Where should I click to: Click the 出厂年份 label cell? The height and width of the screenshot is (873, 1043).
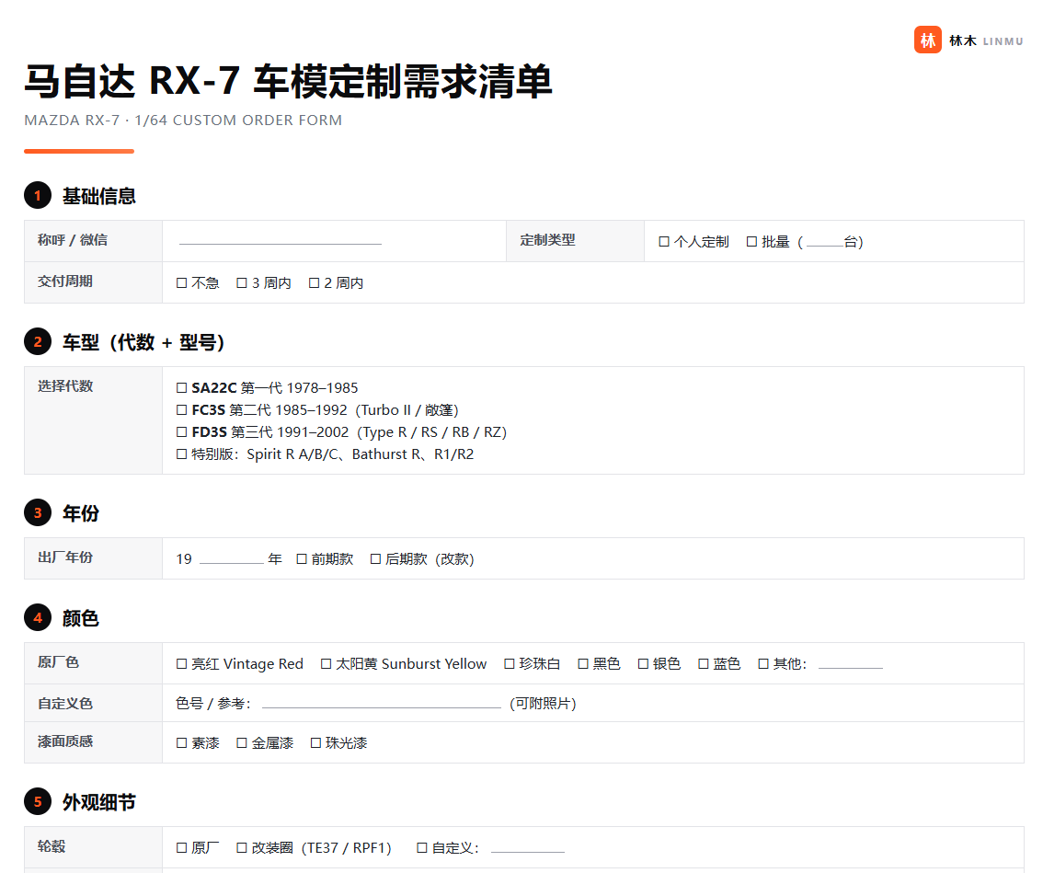point(93,558)
